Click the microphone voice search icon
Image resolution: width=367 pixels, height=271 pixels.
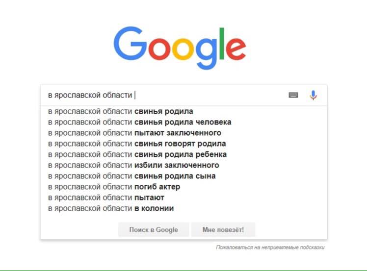point(313,95)
